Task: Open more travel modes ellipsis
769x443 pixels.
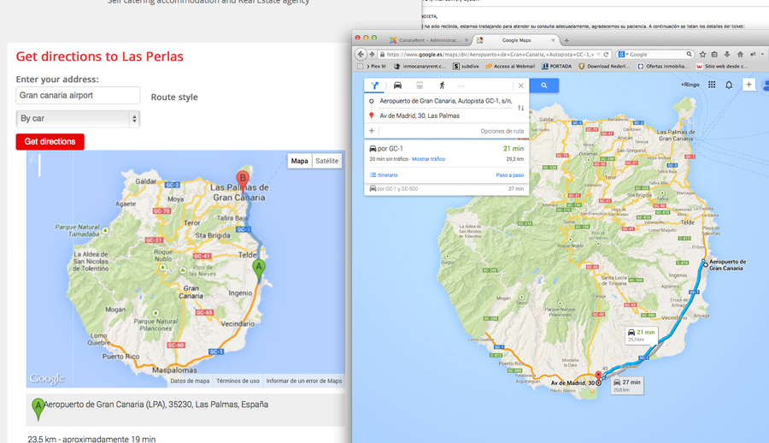Action: point(461,86)
